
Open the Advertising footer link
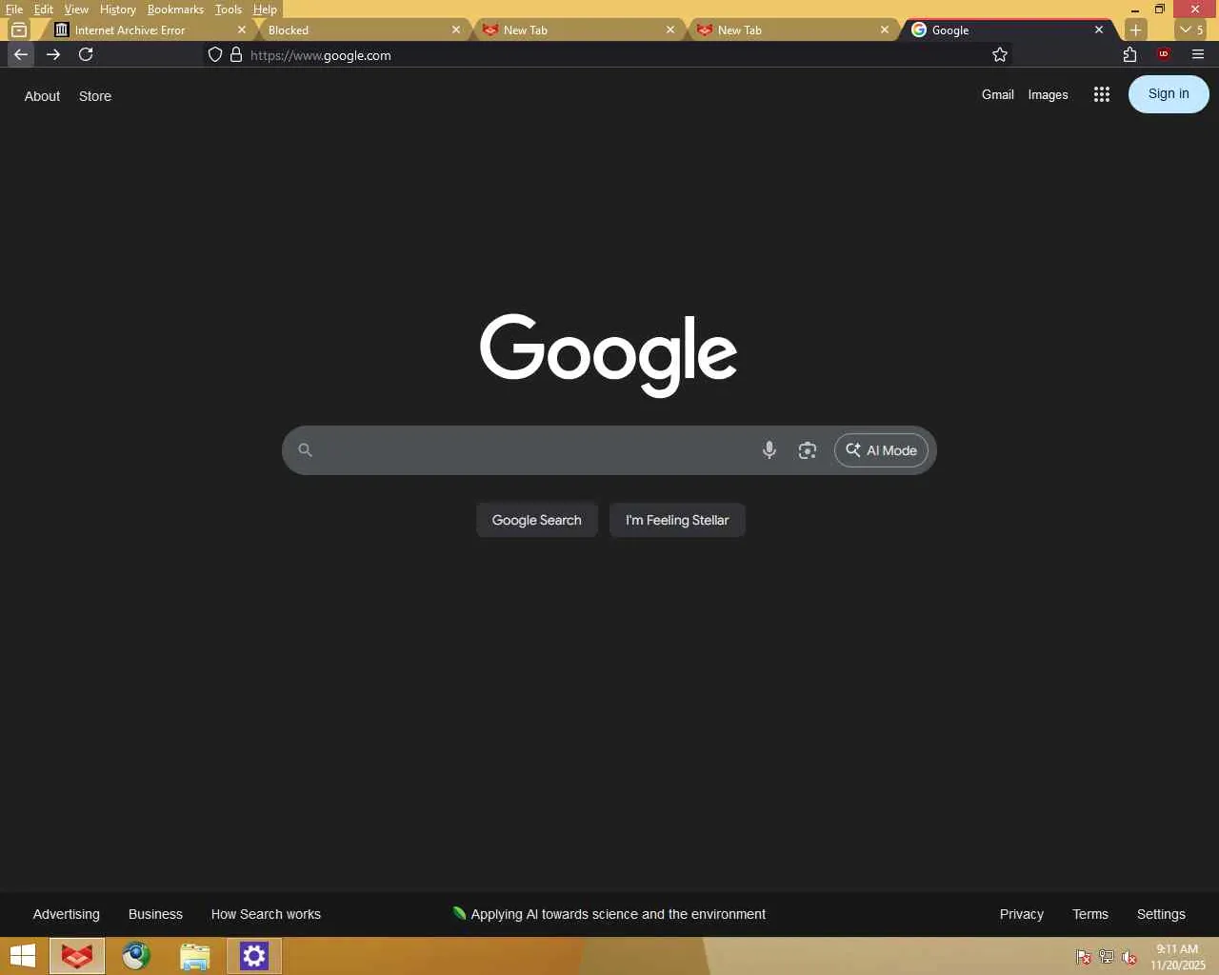tap(67, 914)
